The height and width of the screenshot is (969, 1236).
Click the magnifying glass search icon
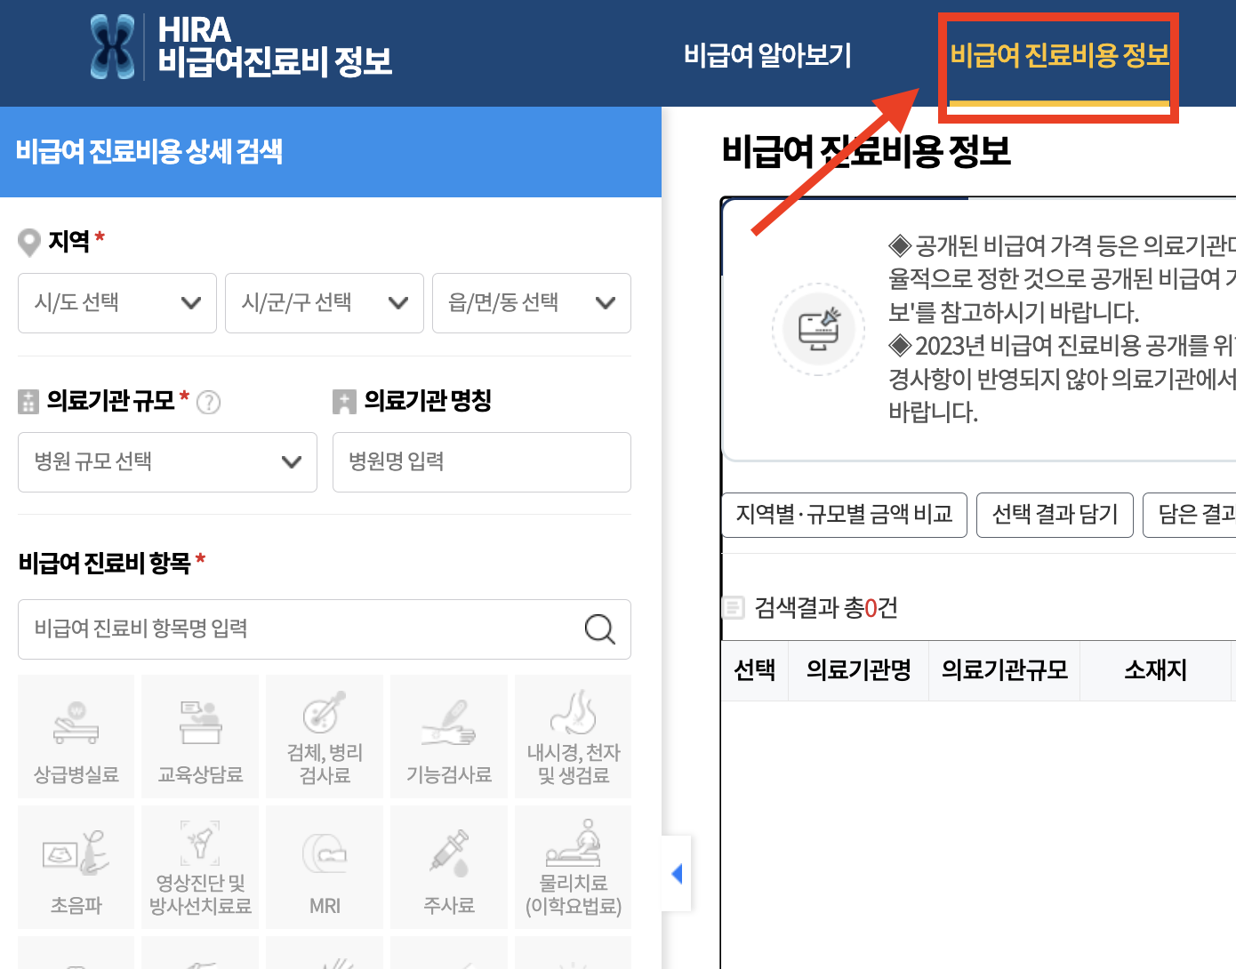[600, 629]
